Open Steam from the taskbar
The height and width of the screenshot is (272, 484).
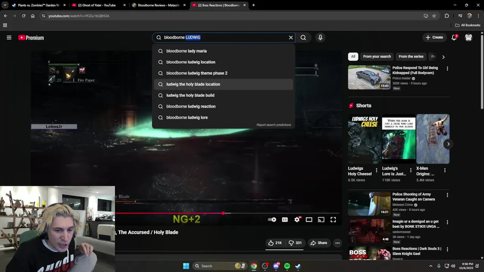pyautogui.click(x=298, y=266)
